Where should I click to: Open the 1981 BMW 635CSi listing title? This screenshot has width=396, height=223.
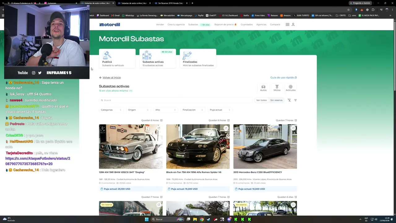click(122, 172)
